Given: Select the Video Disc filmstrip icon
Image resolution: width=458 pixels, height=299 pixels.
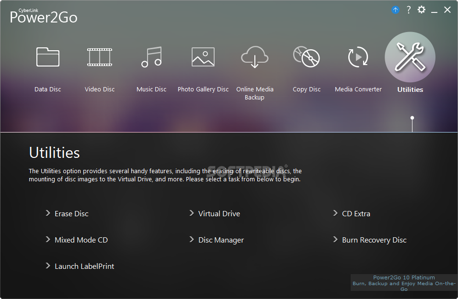Looking at the screenshot, I should (x=100, y=57).
